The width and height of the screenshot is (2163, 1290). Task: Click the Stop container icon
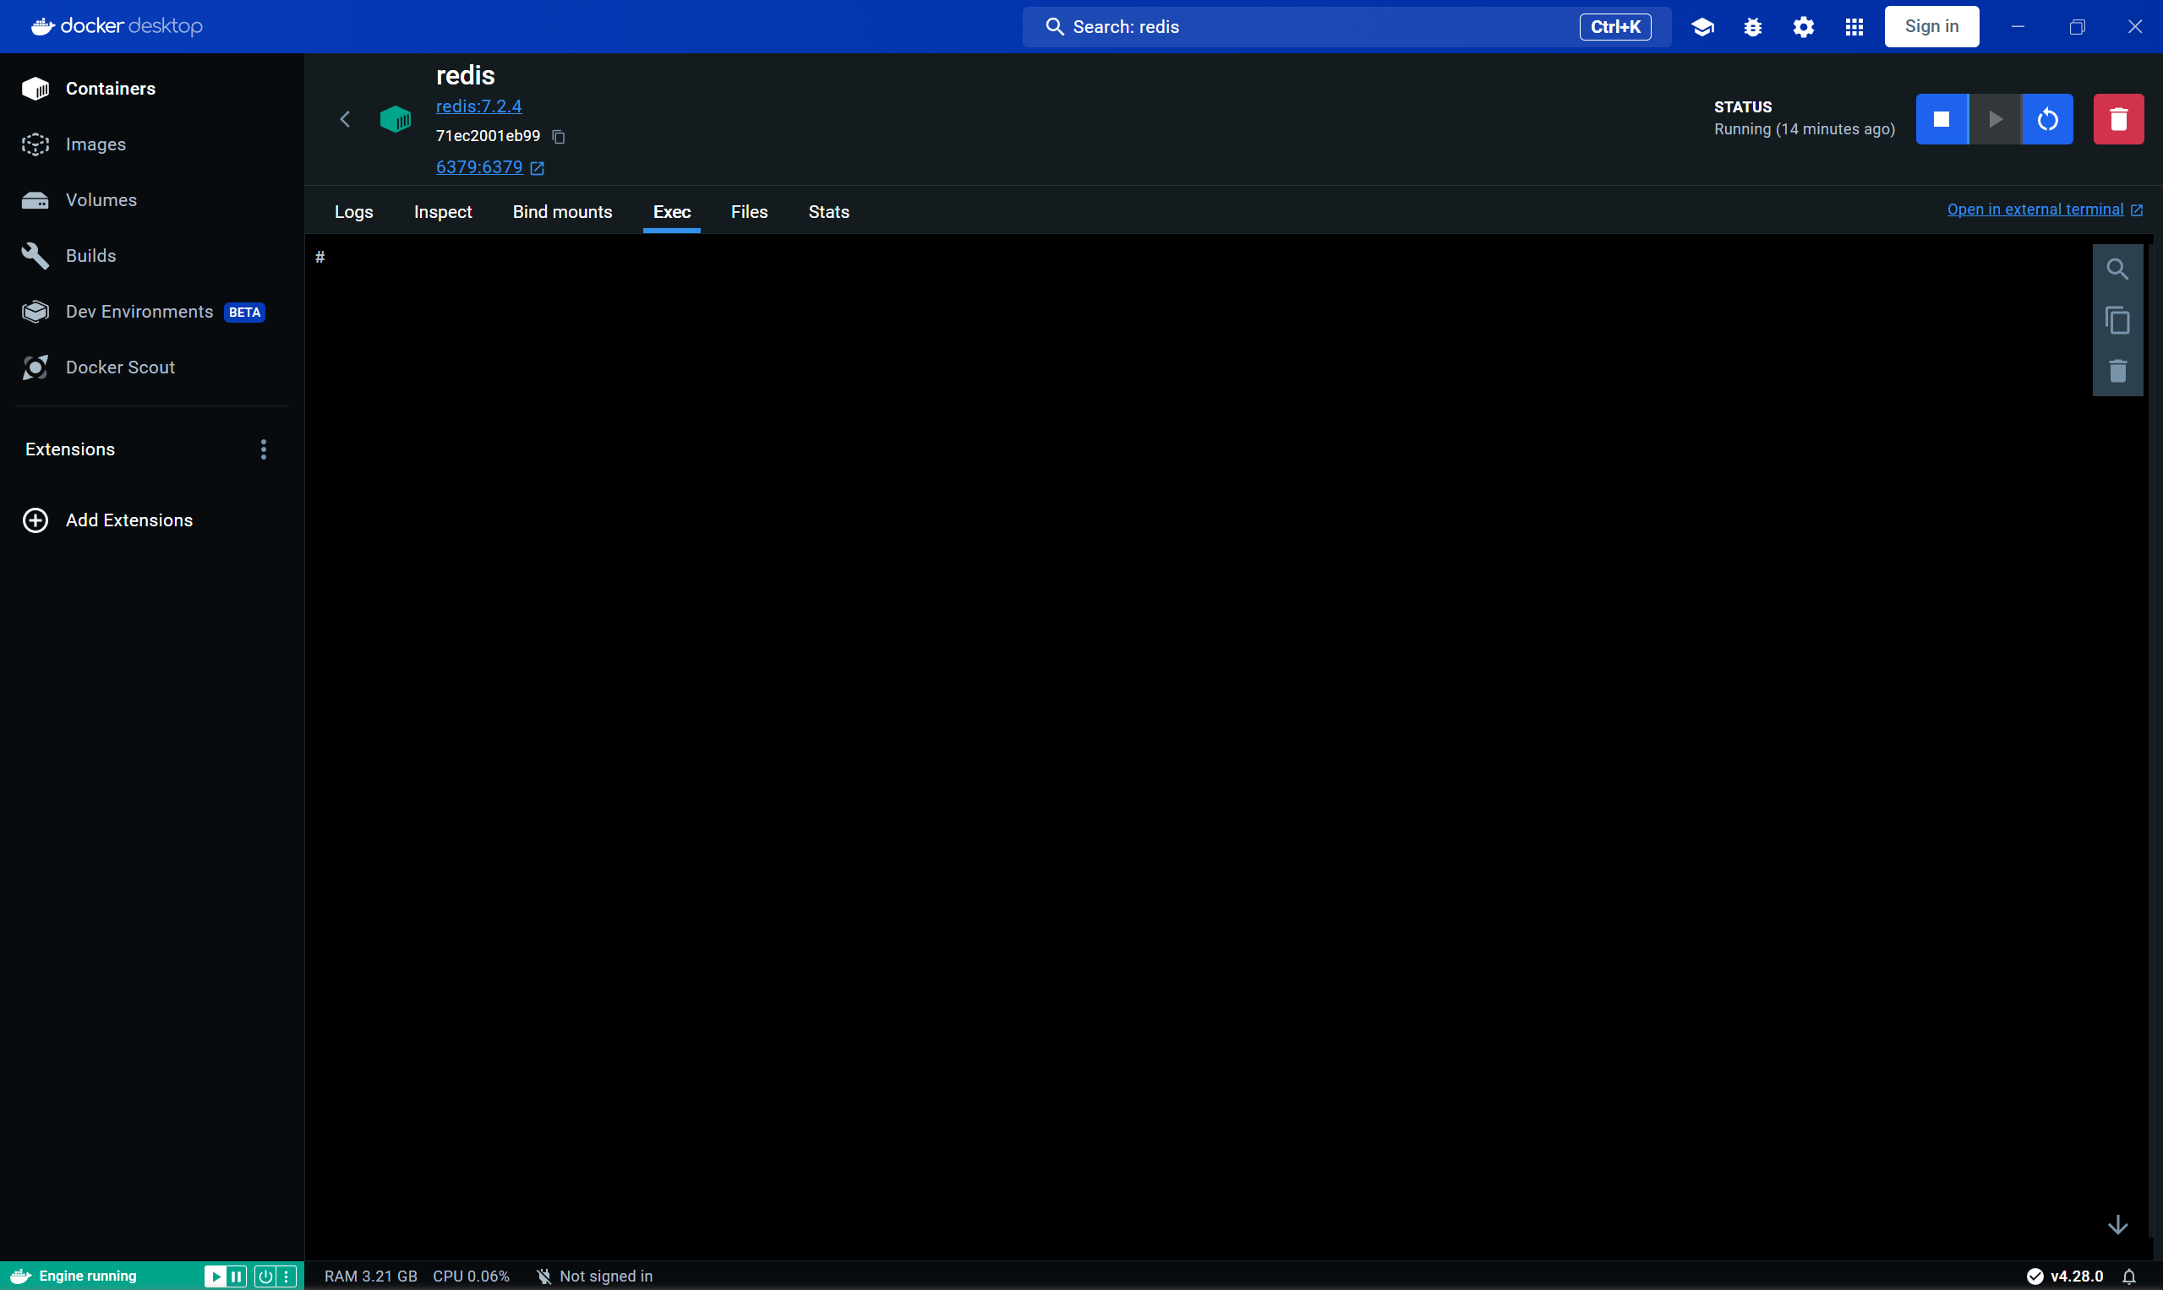coord(1942,118)
